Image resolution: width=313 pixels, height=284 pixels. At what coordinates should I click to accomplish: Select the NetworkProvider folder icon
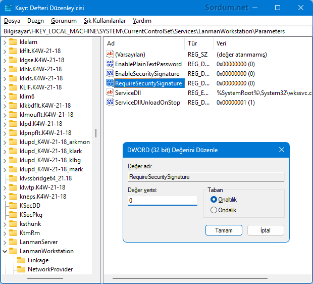point(21,269)
